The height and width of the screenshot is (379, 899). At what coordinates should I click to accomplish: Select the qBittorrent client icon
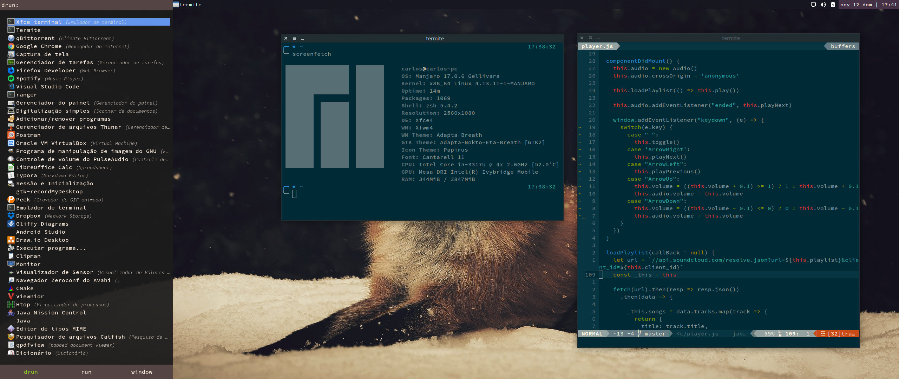(x=11, y=38)
